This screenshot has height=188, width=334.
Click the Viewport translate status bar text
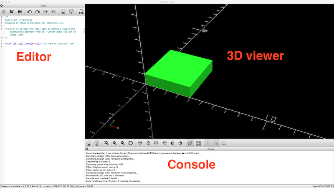[47, 186]
